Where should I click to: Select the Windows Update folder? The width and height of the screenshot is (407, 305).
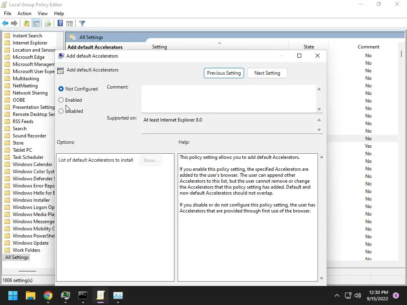pyautogui.click(x=30, y=243)
